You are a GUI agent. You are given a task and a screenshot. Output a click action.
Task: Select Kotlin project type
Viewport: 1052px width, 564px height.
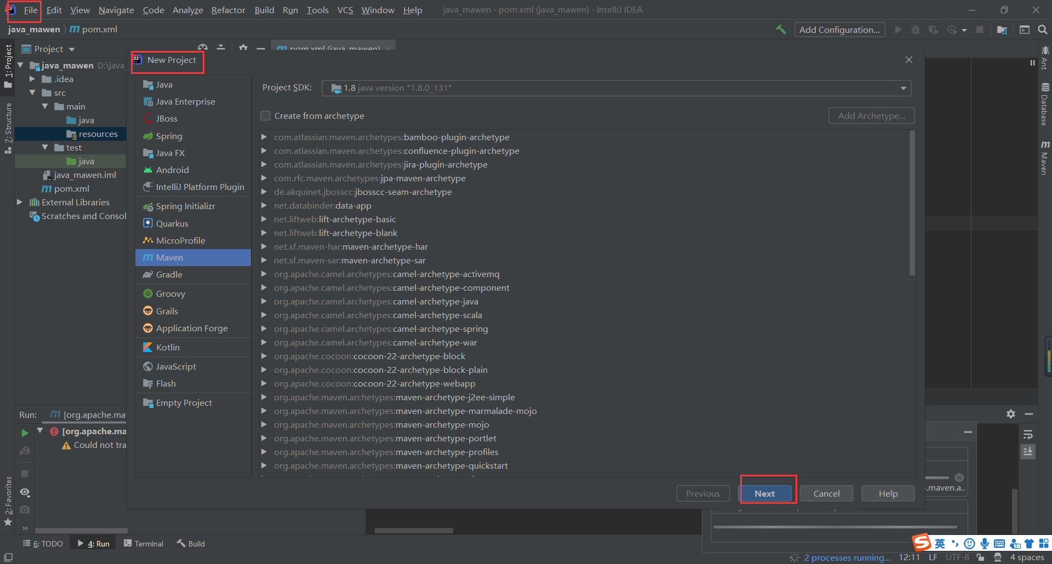pos(193,347)
